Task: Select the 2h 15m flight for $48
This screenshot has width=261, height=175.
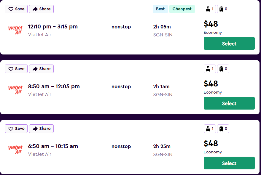Action: coord(229,103)
